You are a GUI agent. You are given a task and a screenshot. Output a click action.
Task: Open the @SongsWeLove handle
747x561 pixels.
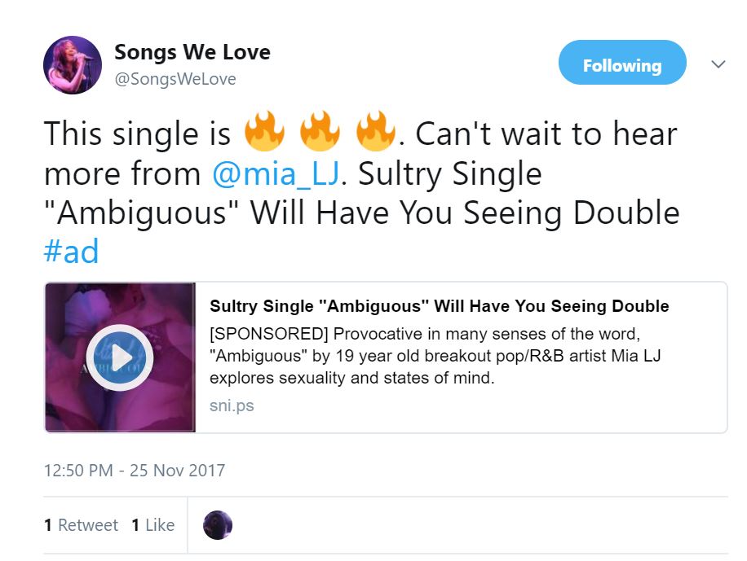coord(175,79)
